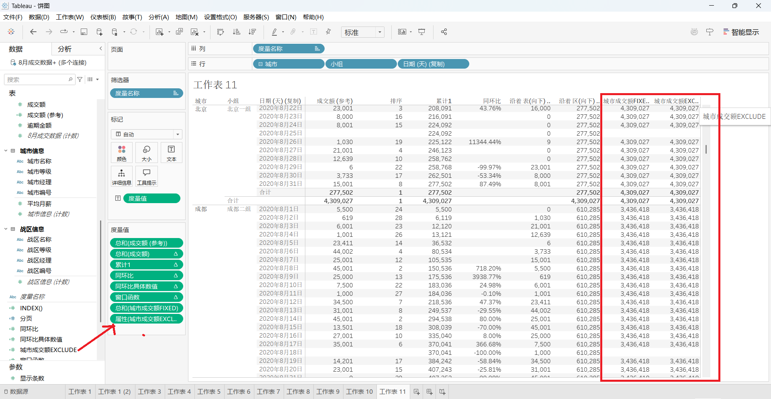Click the sort descending icon
Viewport: 771px width, 399px height.
point(252,32)
